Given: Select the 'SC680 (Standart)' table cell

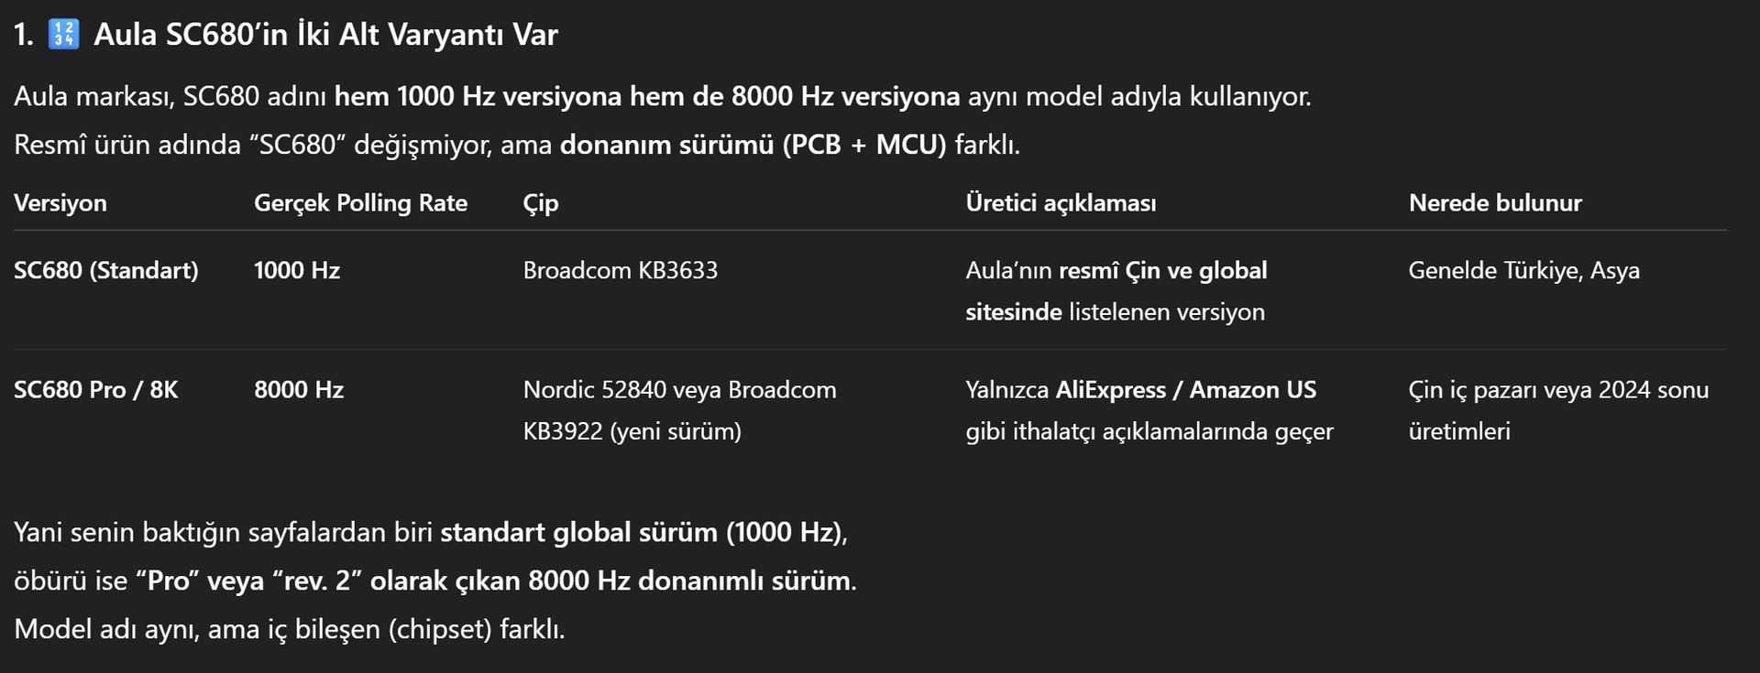Looking at the screenshot, I should pos(106,271).
